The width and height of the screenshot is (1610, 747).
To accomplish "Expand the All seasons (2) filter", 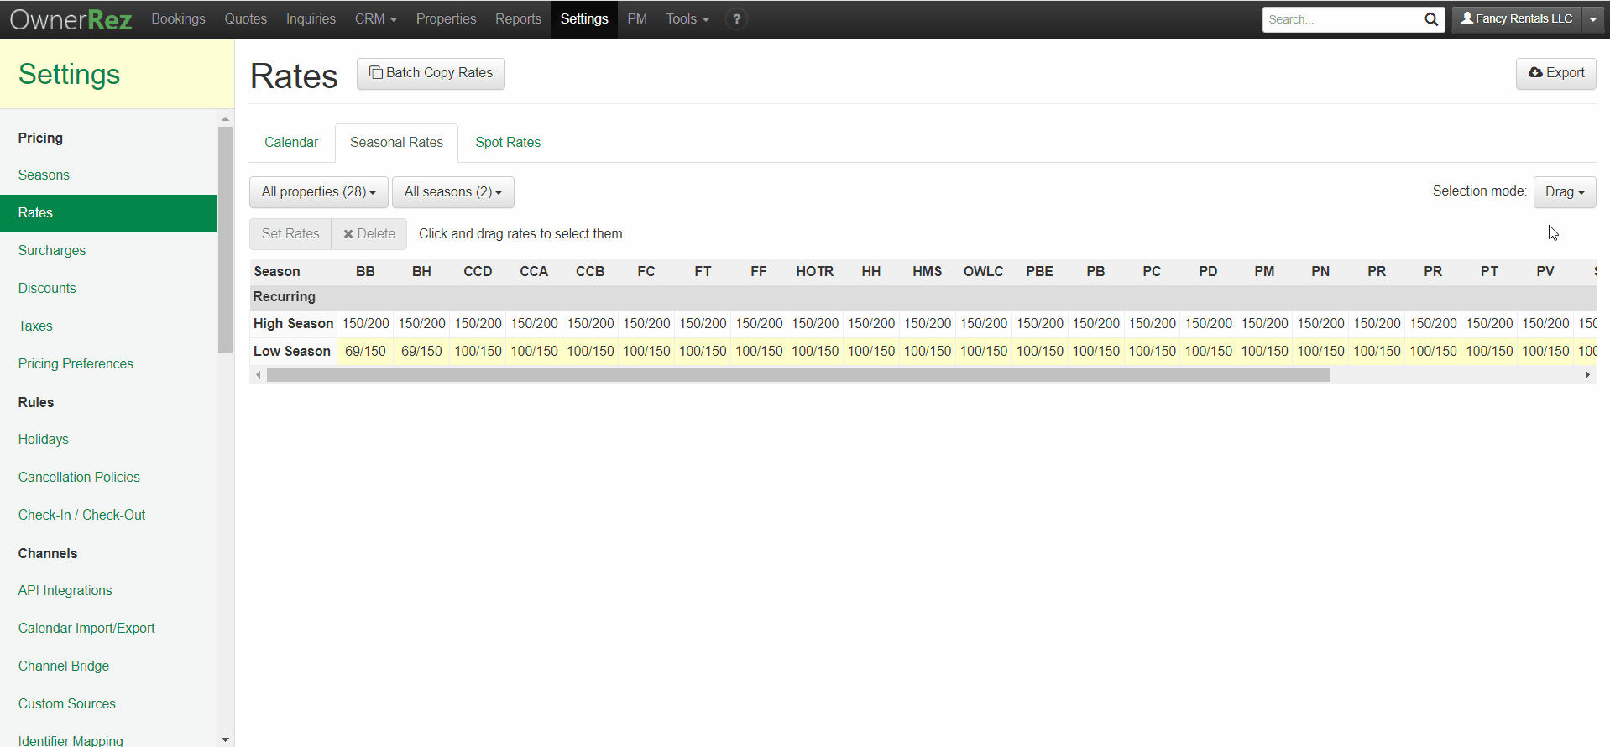I will [x=452, y=192].
